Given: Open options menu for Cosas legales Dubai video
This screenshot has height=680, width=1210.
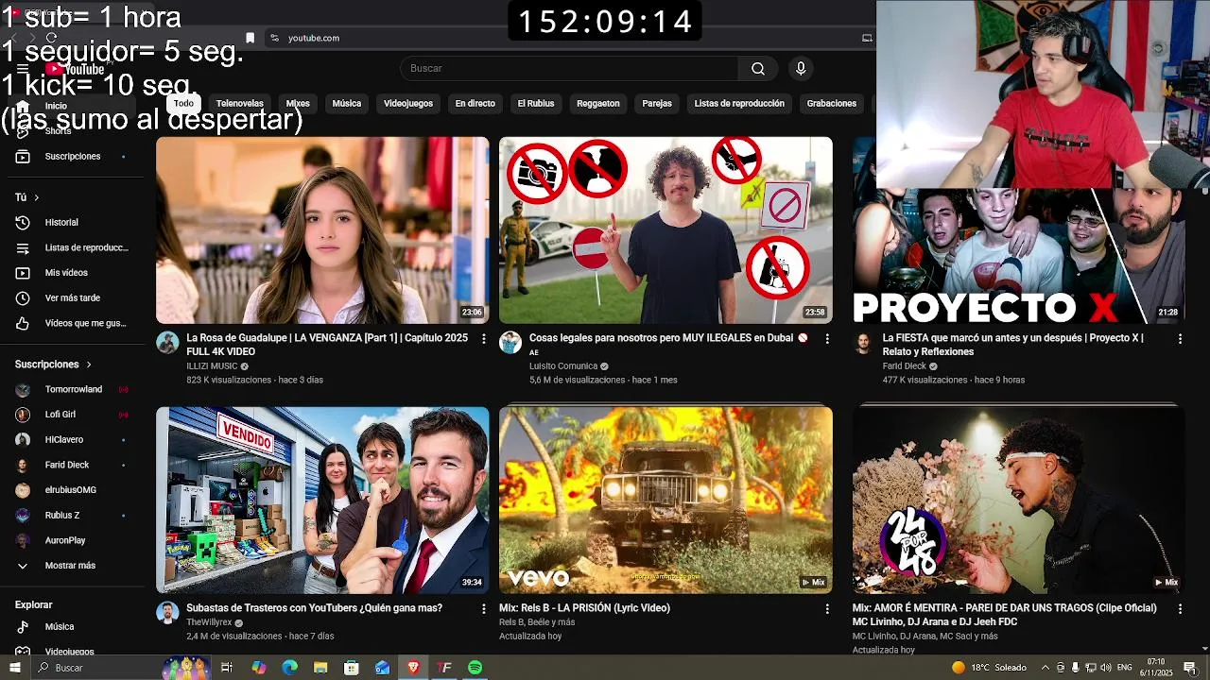Looking at the screenshot, I should 827,338.
